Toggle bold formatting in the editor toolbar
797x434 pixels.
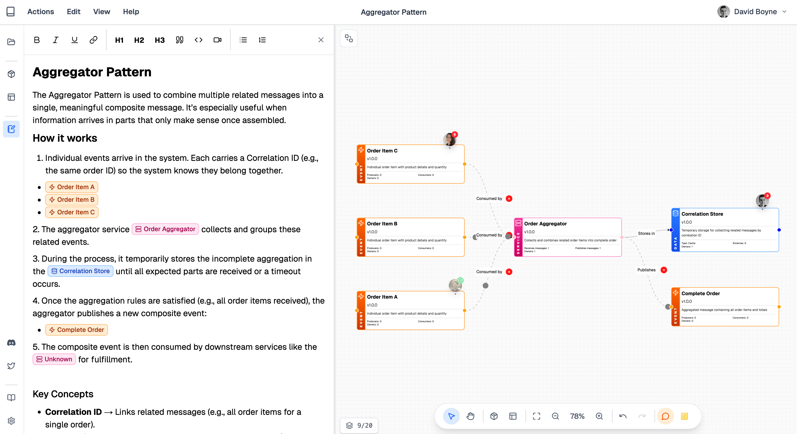click(37, 40)
